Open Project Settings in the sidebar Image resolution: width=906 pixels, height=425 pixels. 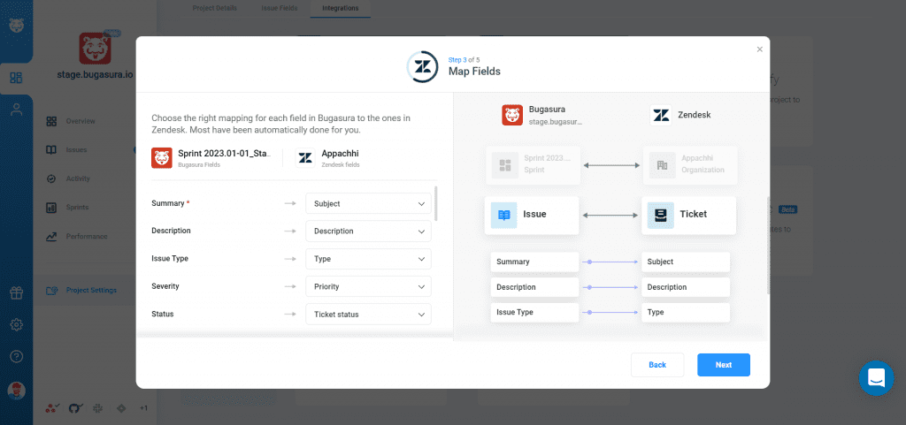(x=91, y=290)
